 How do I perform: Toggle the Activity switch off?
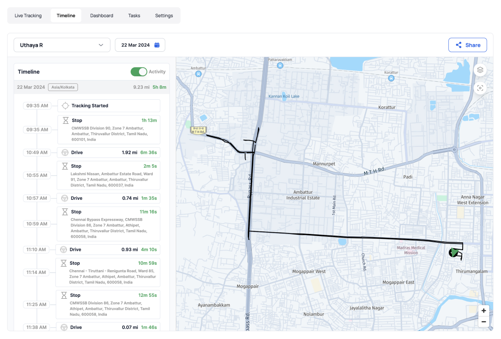click(x=139, y=72)
